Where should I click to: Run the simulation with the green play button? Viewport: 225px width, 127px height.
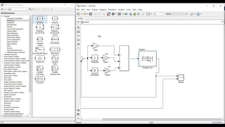[134, 14]
